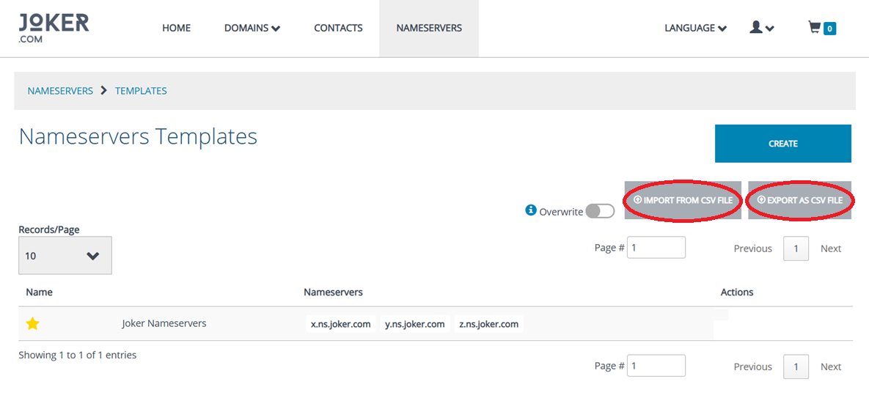The image size is (869, 409).
Task: Click the Templates breadcrumb link
Action: click(141, 91)
